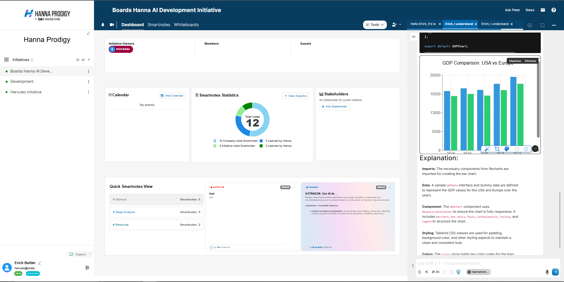This screenshot has width=564, height=282.
Task: Edit the Hanna Prodigy title with the pencil
Action: pyautogui.click(x=88, y=33)
